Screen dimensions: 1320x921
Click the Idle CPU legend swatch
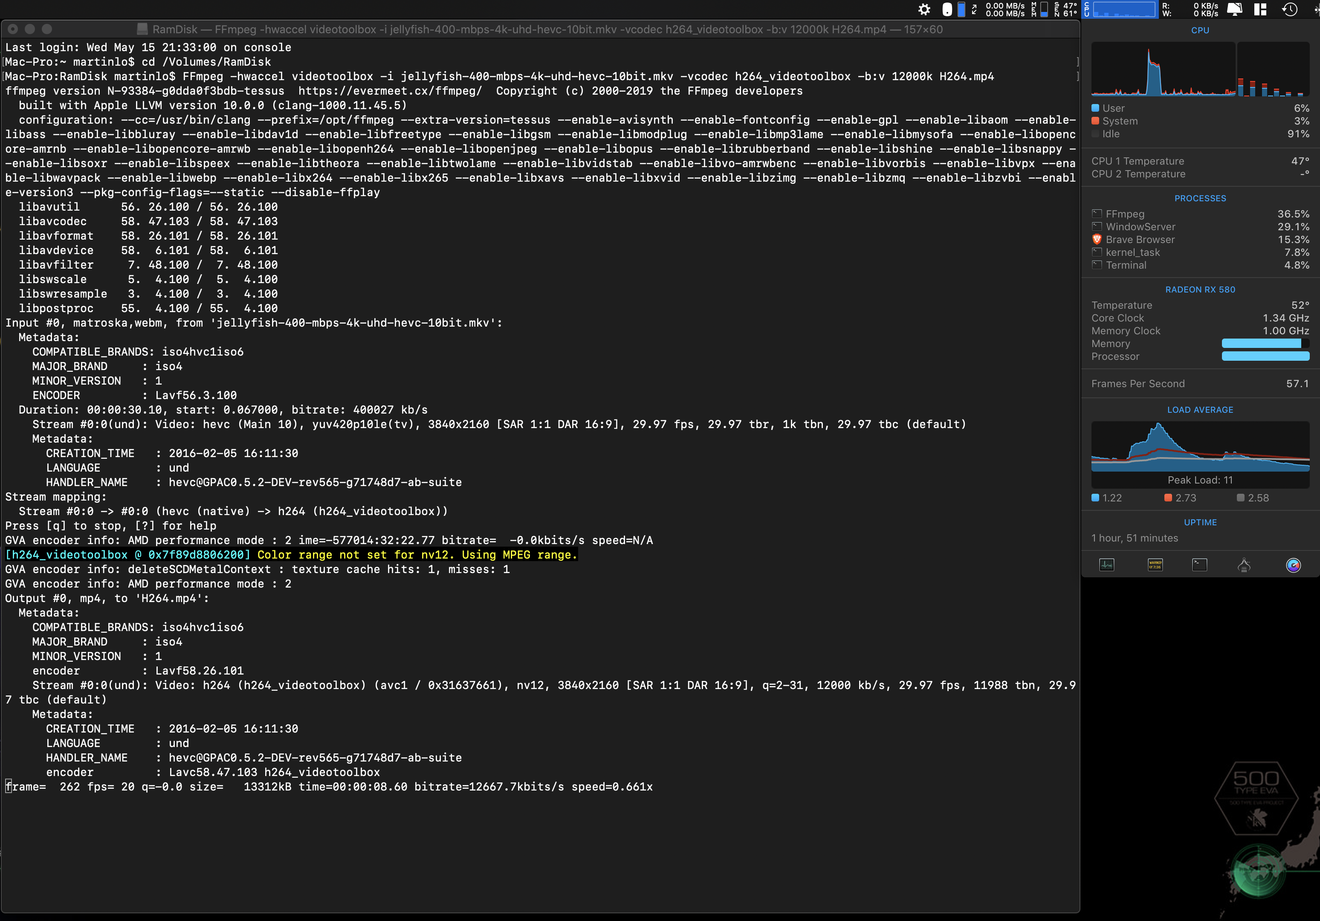[1095, 133]
